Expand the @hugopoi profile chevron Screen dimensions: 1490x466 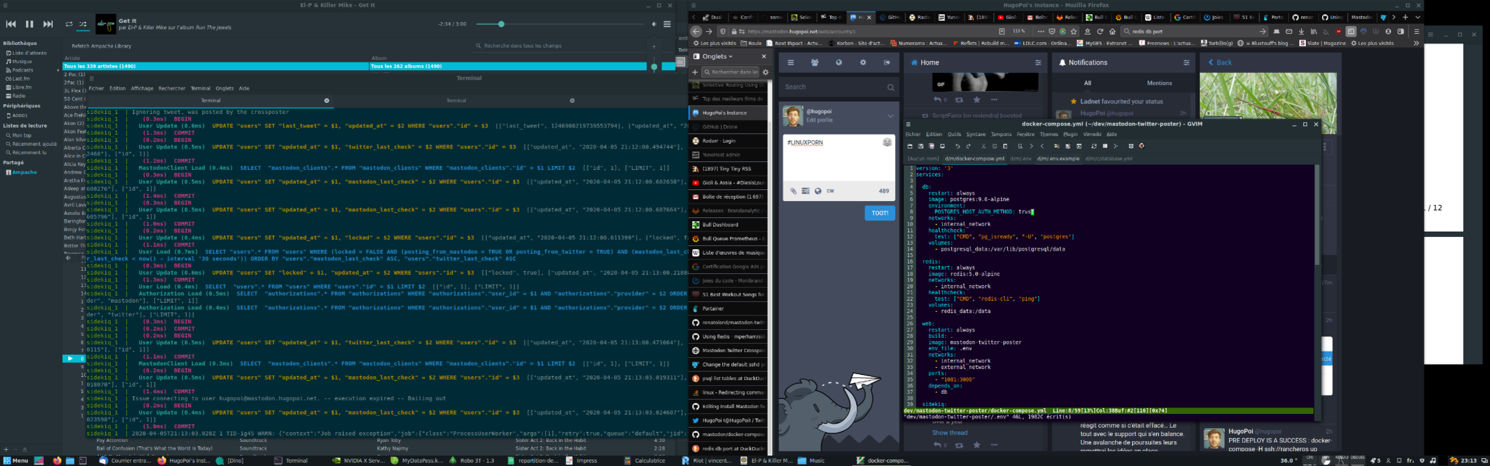890,116
